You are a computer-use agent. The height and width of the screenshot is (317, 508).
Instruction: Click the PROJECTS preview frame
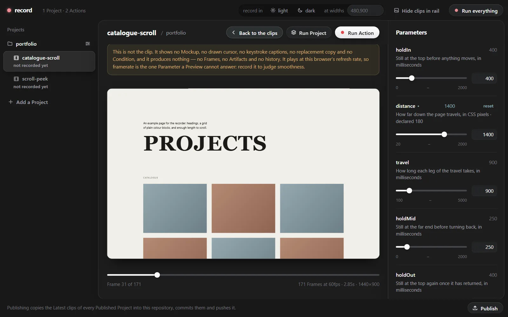point(243,173)
